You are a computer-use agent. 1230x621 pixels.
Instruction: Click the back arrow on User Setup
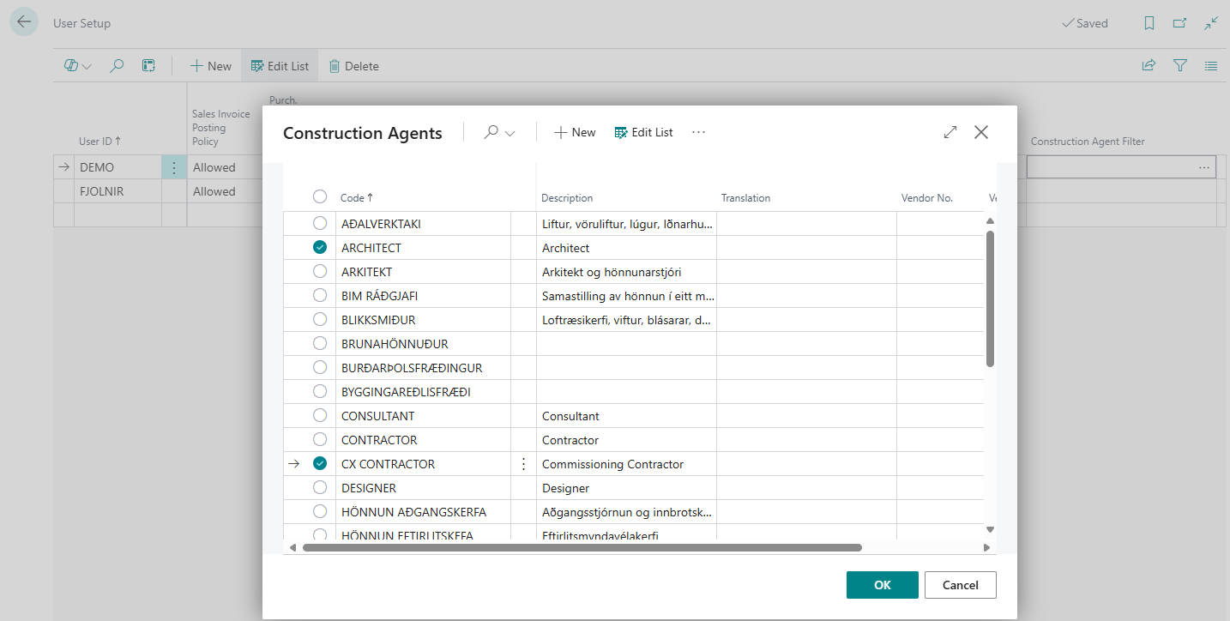[x=24, y=22]
